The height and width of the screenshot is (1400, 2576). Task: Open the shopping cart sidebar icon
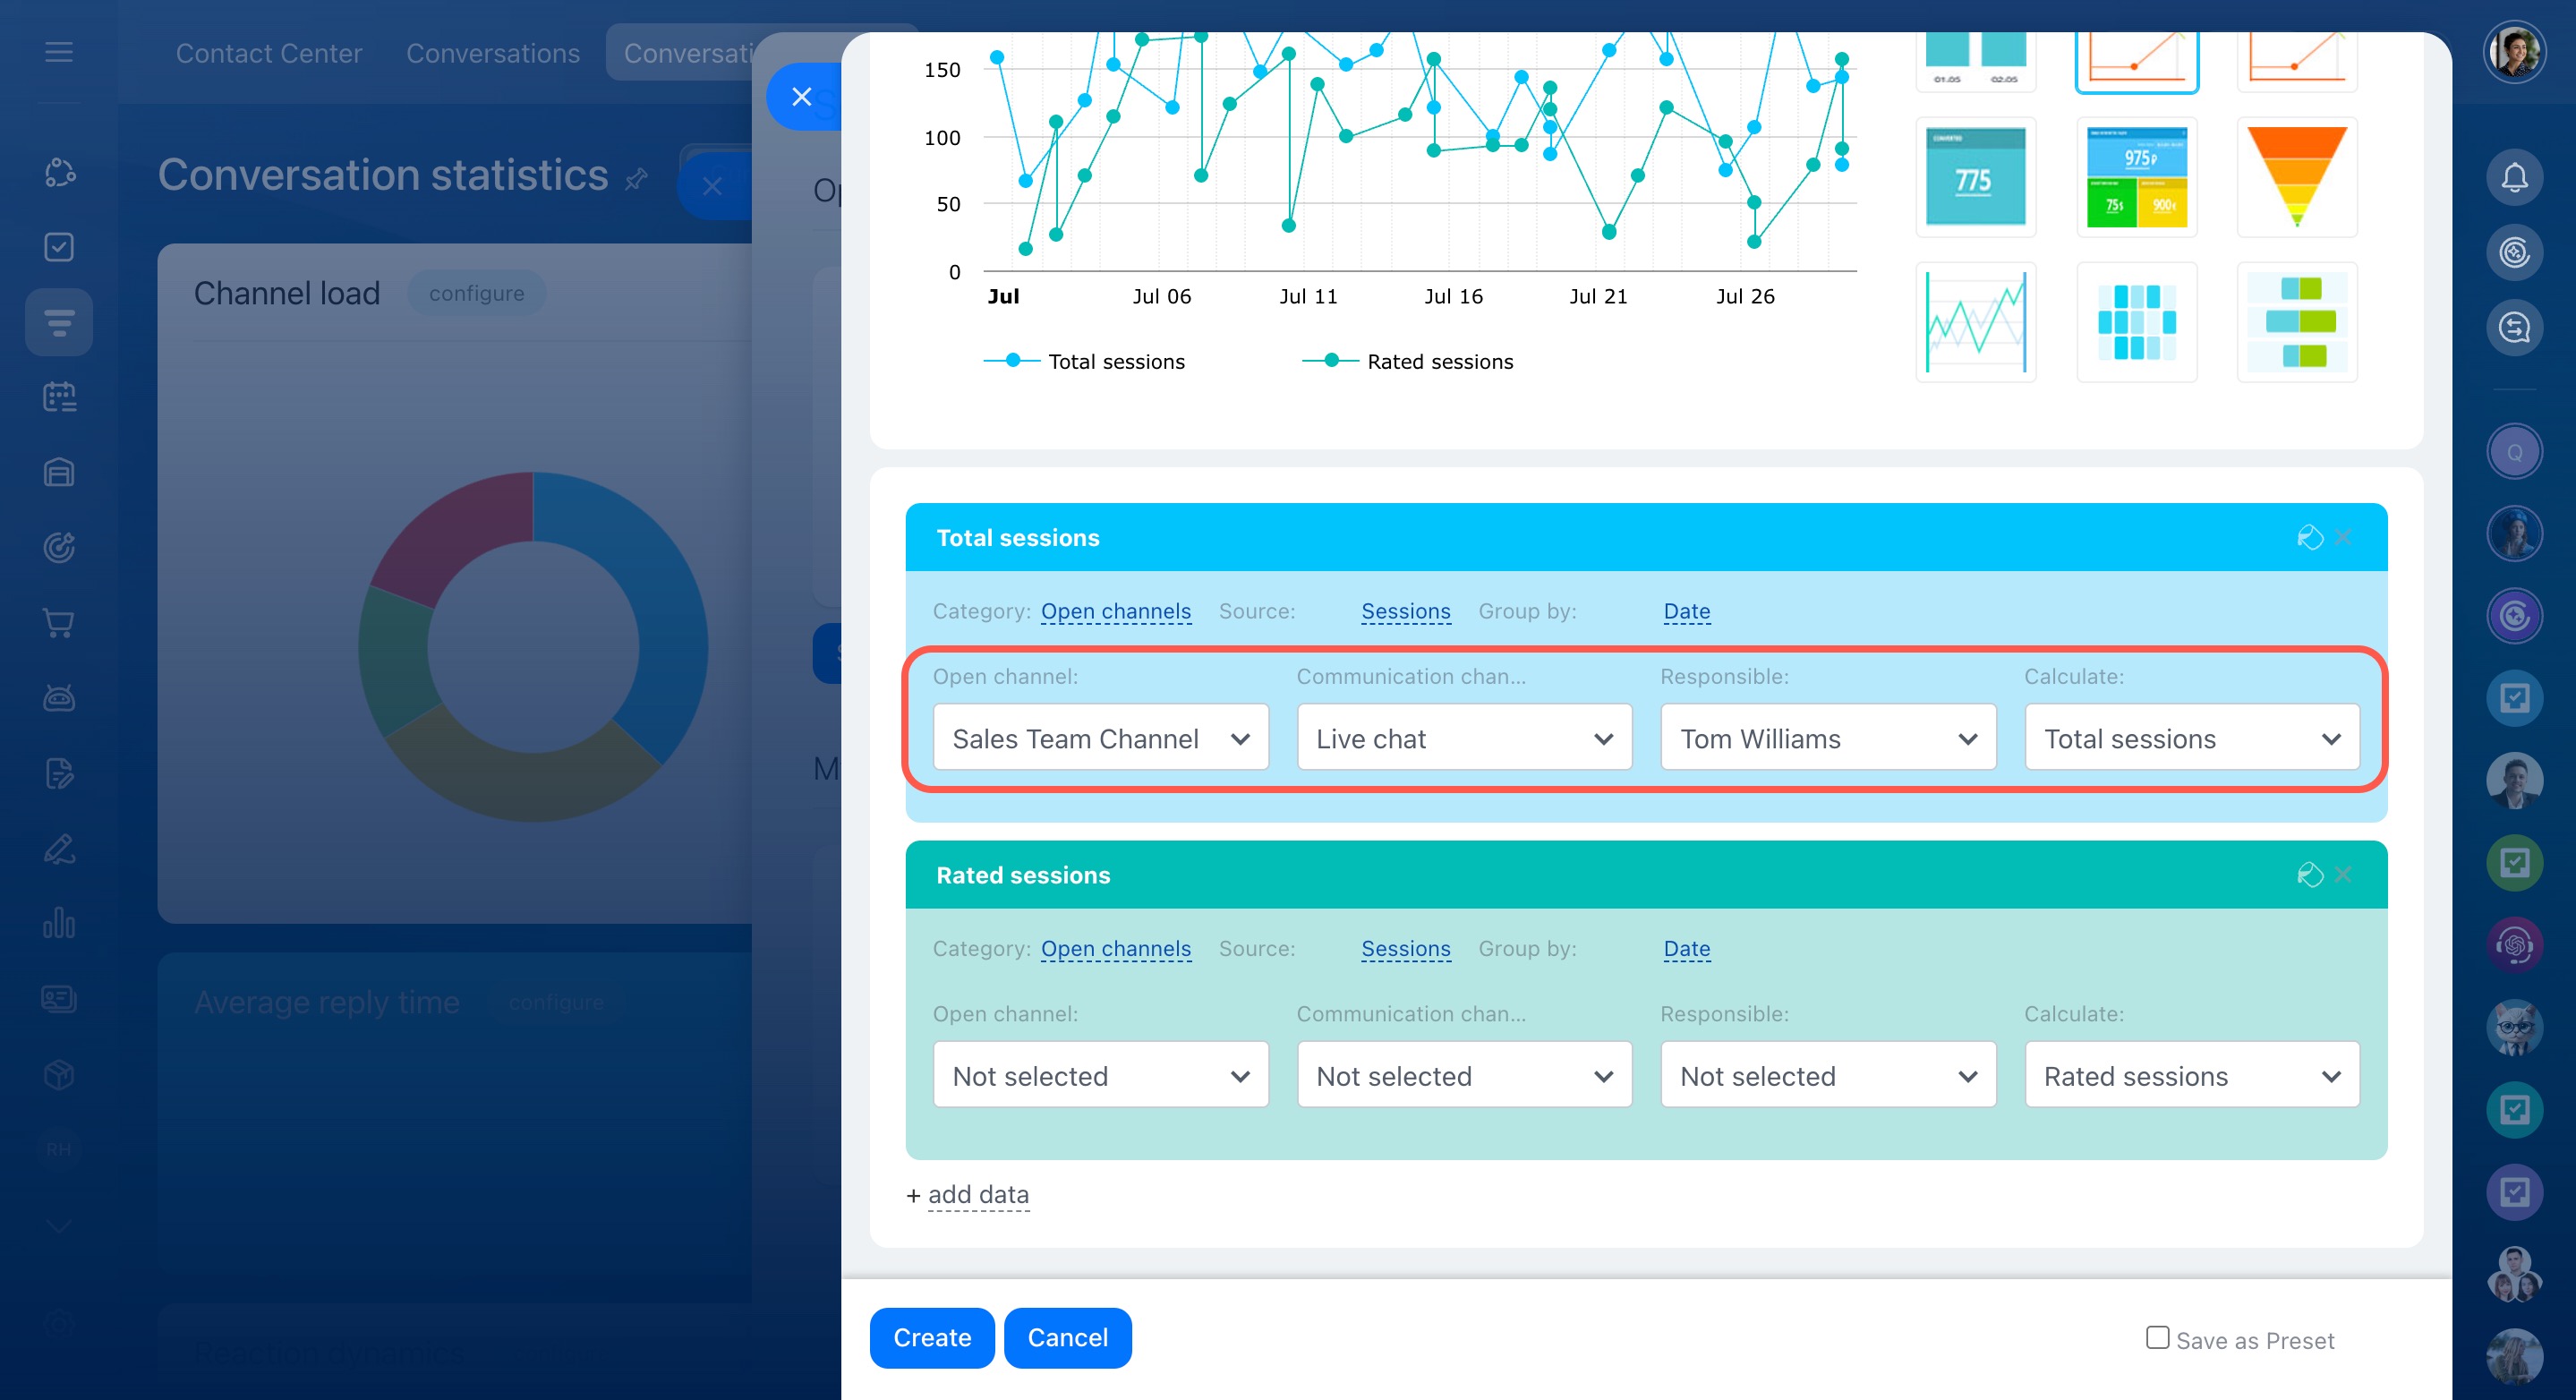click(59, 623)
